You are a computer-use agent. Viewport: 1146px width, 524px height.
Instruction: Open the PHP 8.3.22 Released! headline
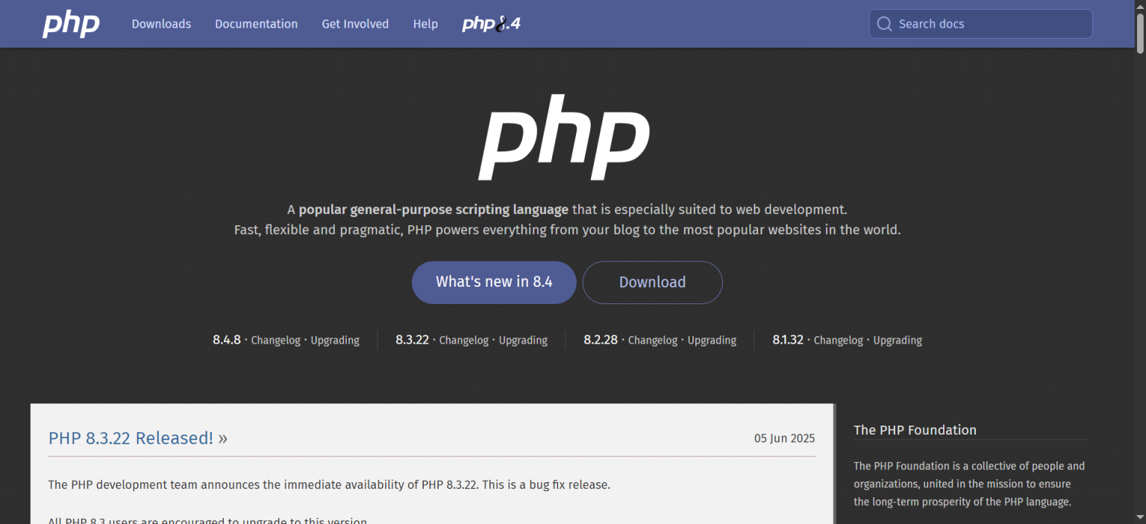click(x=131, y=438)
